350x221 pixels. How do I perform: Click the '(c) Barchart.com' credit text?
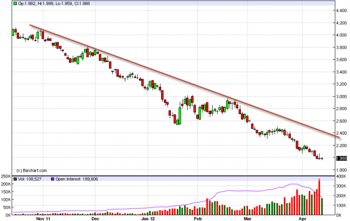click(x=31, y=171)
